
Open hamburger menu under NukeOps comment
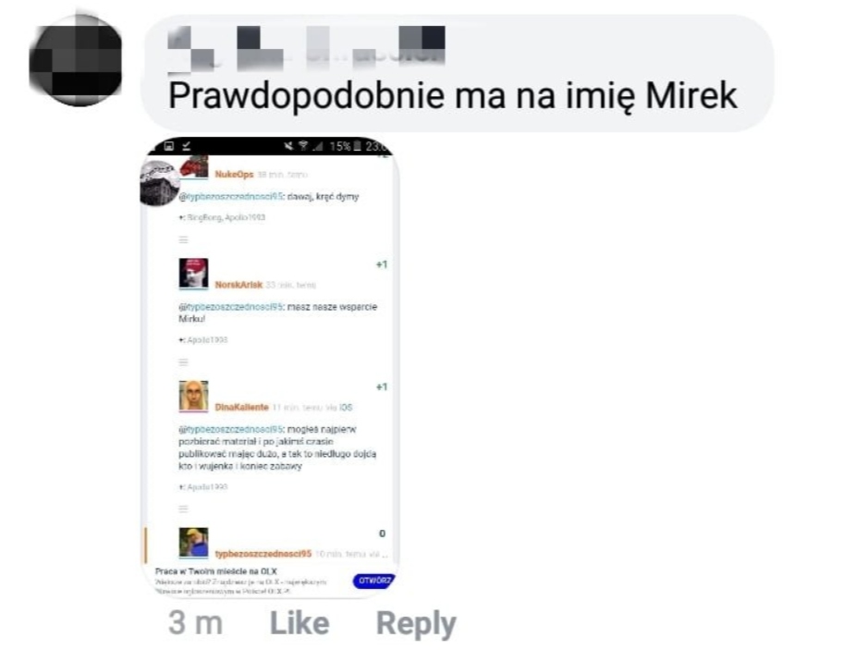(x=184, y=239)
